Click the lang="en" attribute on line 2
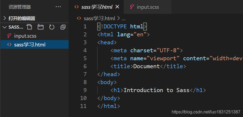This screenshot has width=243, height=117. 132,34
